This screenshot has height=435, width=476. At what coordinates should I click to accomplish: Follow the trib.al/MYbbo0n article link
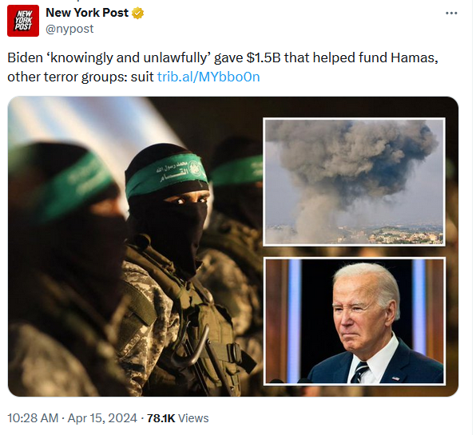[208, 77]
